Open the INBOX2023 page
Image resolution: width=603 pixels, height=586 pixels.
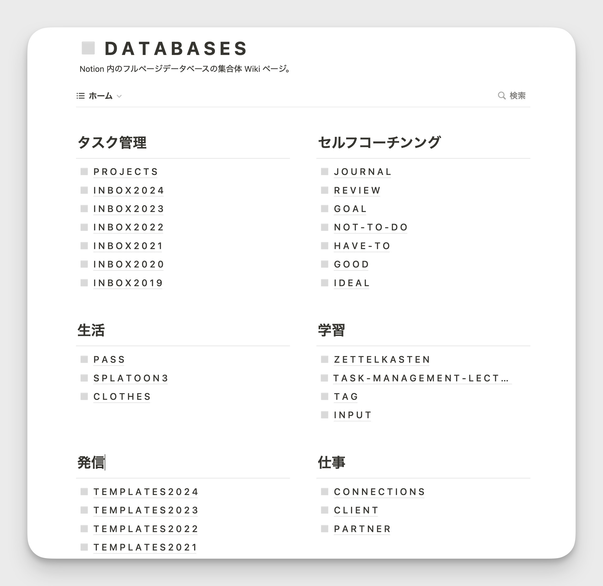(x=128, y=209)
